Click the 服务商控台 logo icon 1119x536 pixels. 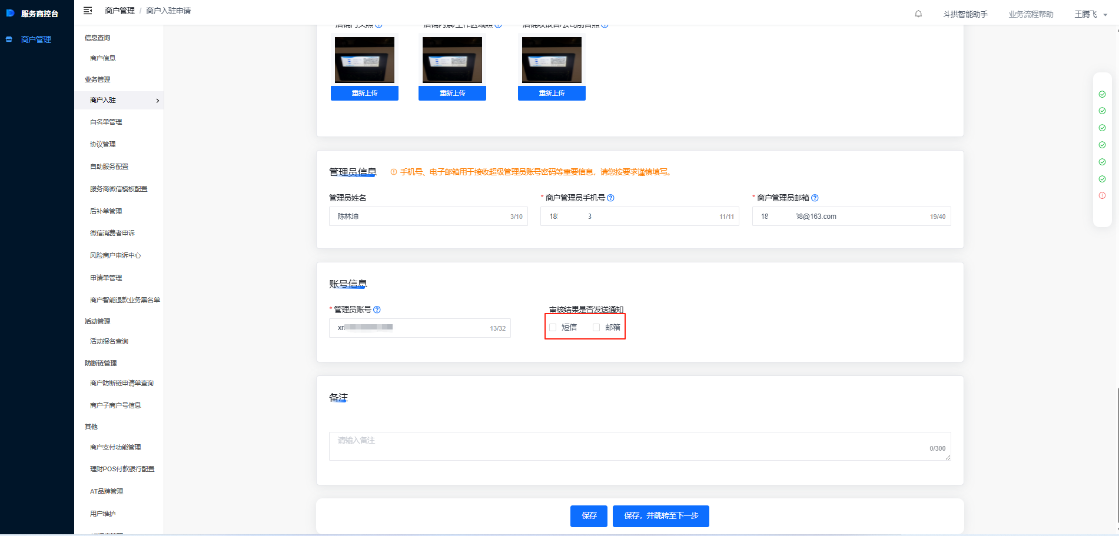10,13
